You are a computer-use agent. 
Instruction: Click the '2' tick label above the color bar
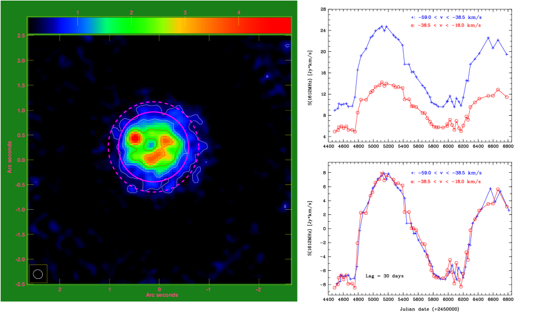pyautogui.click(x=132, y=13)
